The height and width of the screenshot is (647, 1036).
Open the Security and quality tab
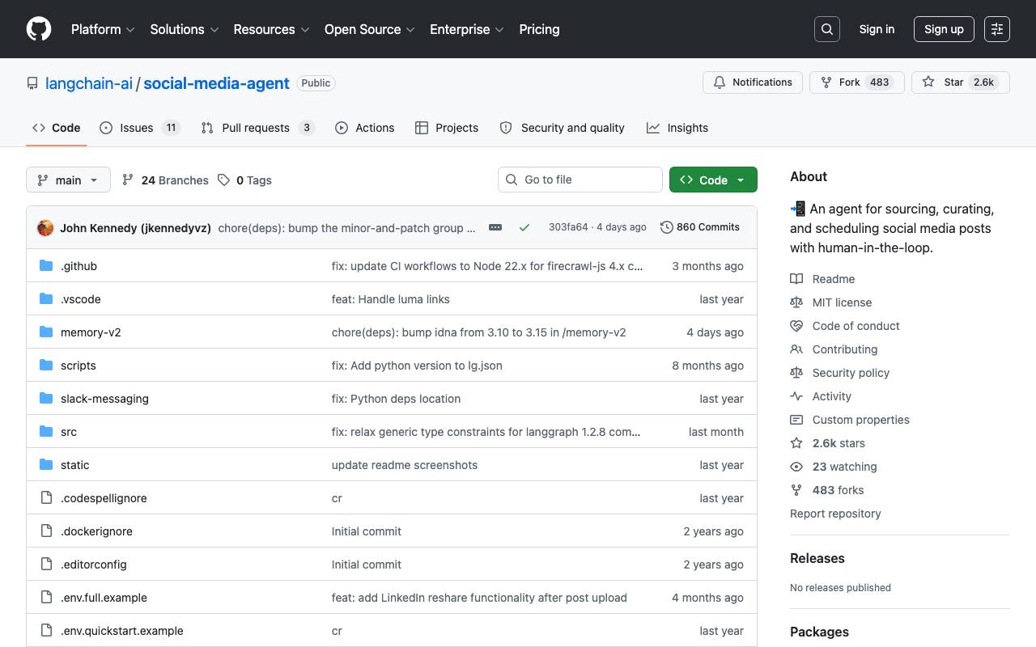point(563,128)
